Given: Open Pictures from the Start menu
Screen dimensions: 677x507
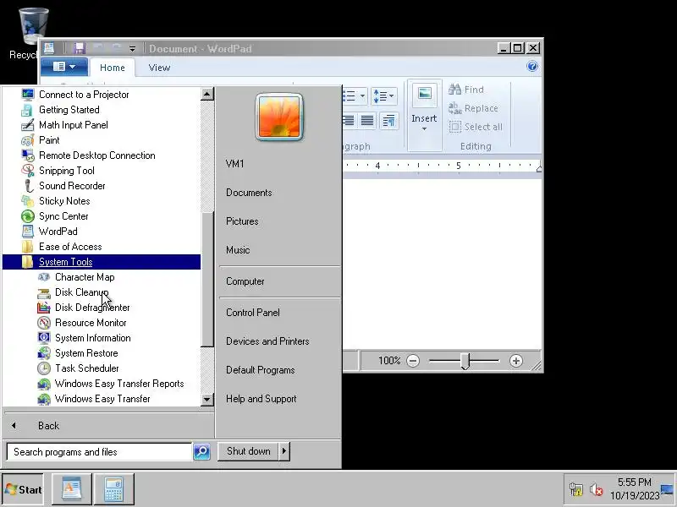Looking at the screenshot, I should pyautogui.click(x=242, y=221).
